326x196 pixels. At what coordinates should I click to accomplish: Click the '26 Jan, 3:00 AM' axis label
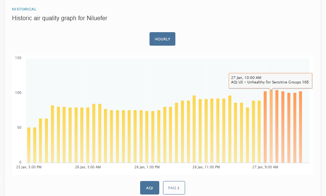(88, 167)
